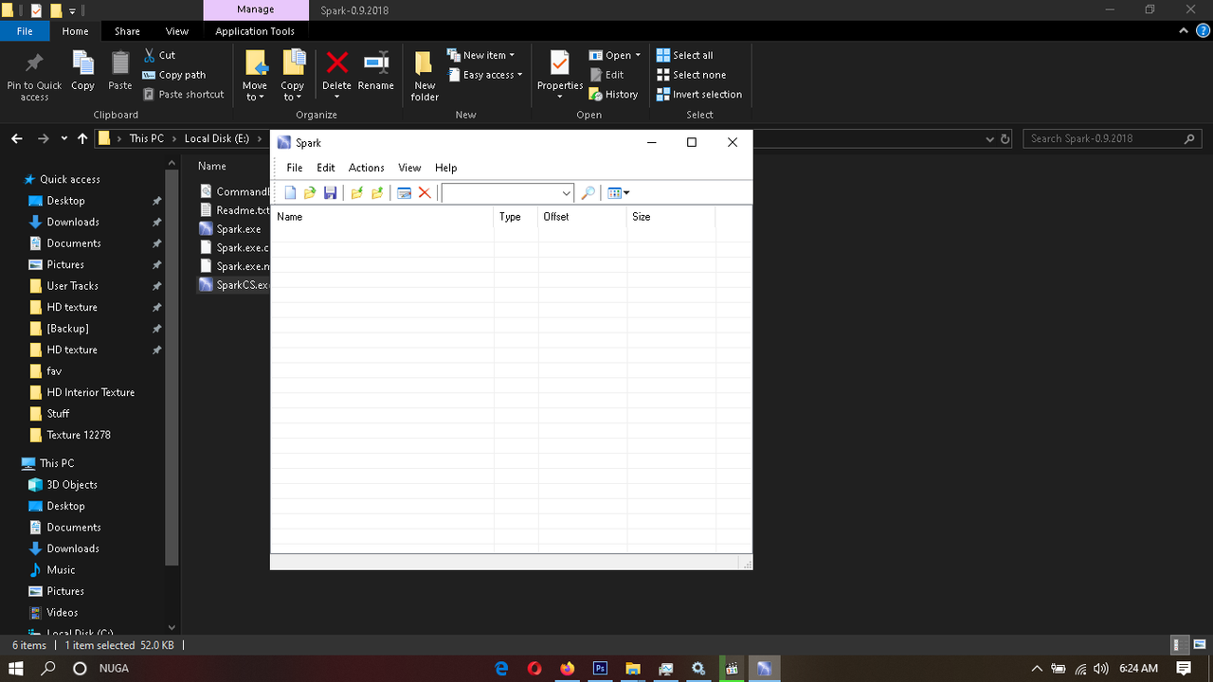
Task: Open the Easy access dropdown
Action: click(484, 75)
